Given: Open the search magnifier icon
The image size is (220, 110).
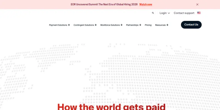Looking at the screenshot, I should coord(153,13).
